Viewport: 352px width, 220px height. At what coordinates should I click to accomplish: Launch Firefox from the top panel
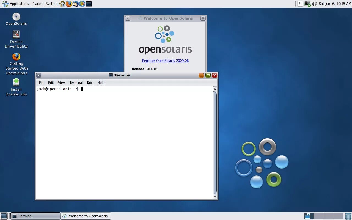(69, 4)
